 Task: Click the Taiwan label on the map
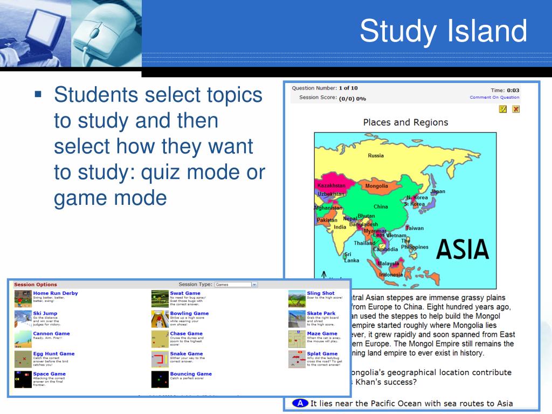pos(415,228)
